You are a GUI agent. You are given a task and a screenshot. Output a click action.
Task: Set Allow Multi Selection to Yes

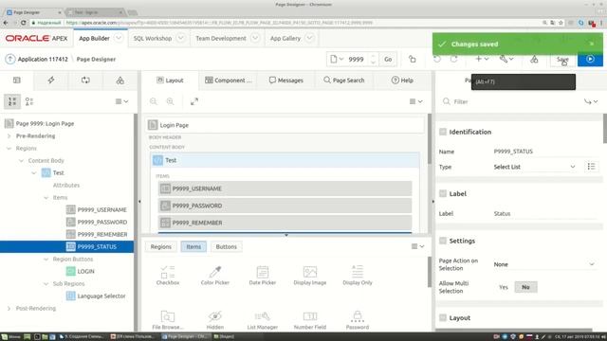504,287
